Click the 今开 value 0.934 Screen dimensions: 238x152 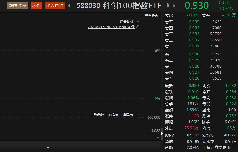click(231, 92)
